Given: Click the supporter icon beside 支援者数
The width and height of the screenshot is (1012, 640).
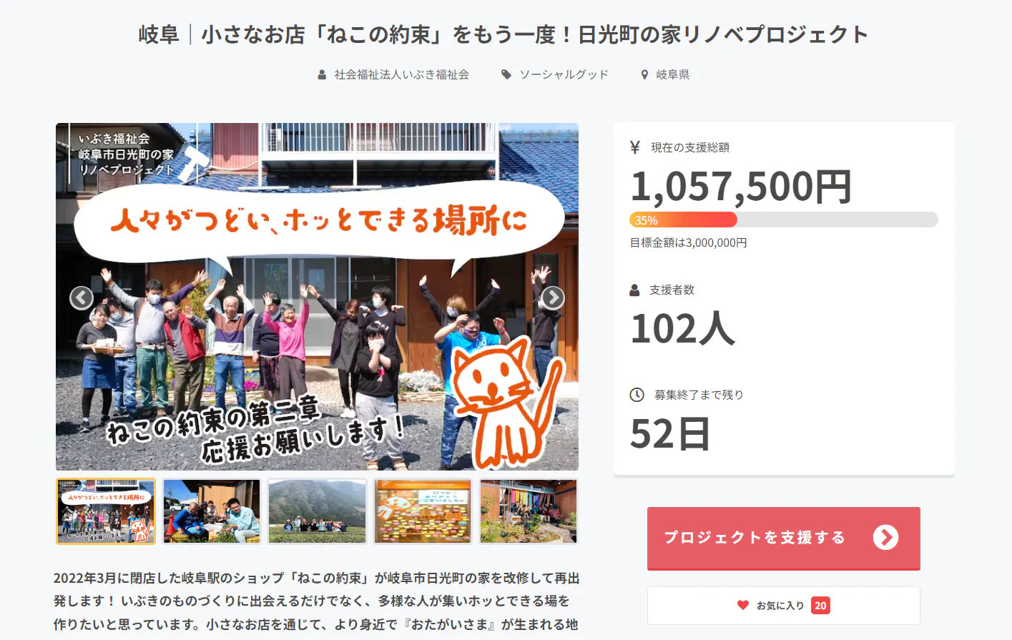Looking at the screenshot, I should (634, 290).
